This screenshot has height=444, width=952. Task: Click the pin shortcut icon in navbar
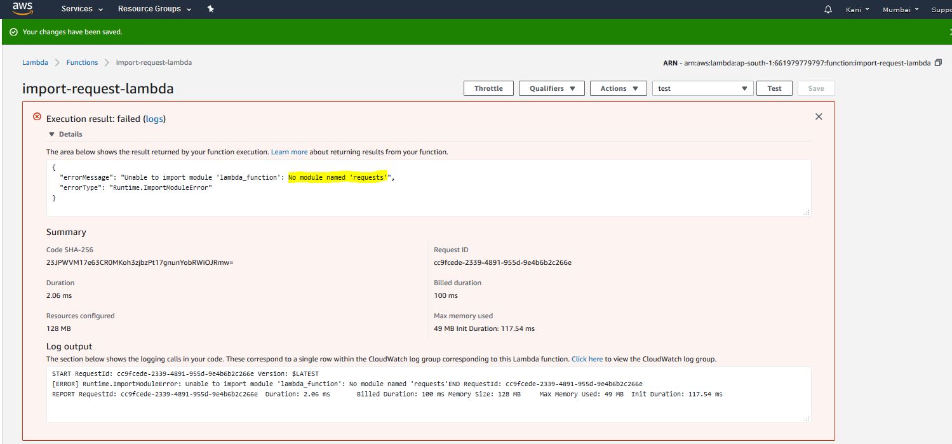point(211,9)
